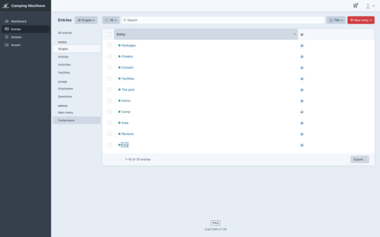Open the Contact entry link
This screenshot has height=237, width=380.
127,67
